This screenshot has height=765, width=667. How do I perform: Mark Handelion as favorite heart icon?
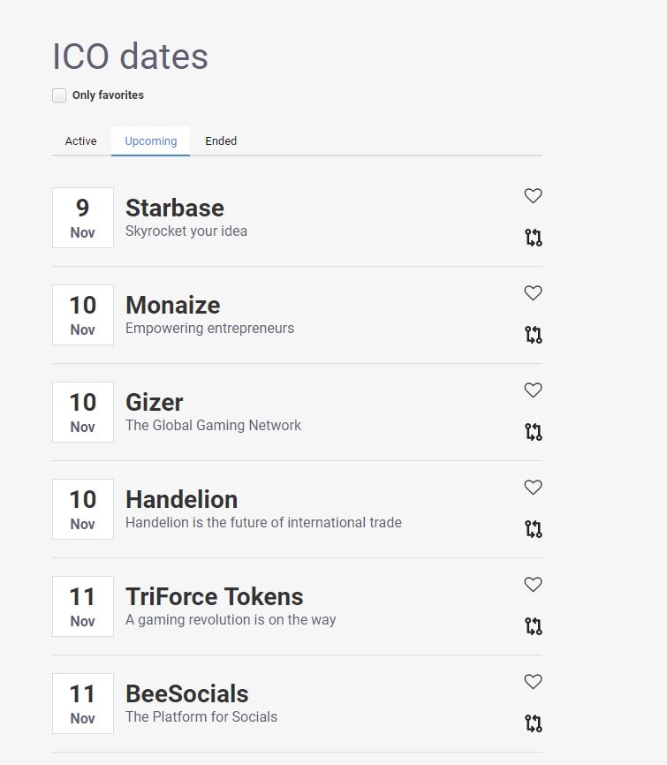(x=533, y=488)
